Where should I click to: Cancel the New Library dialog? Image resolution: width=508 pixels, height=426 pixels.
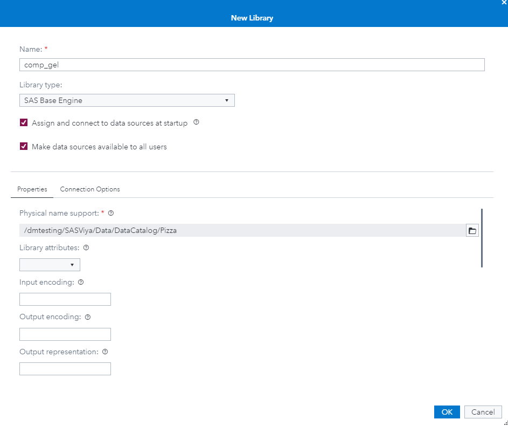pos(483,412)
